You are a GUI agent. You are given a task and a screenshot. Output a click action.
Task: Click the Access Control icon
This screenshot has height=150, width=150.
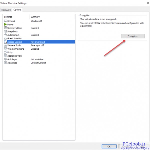(x=5, y=42)
